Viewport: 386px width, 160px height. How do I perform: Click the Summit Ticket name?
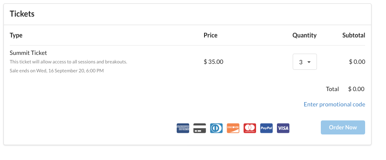pyautogui.click(x=28, y=53)
